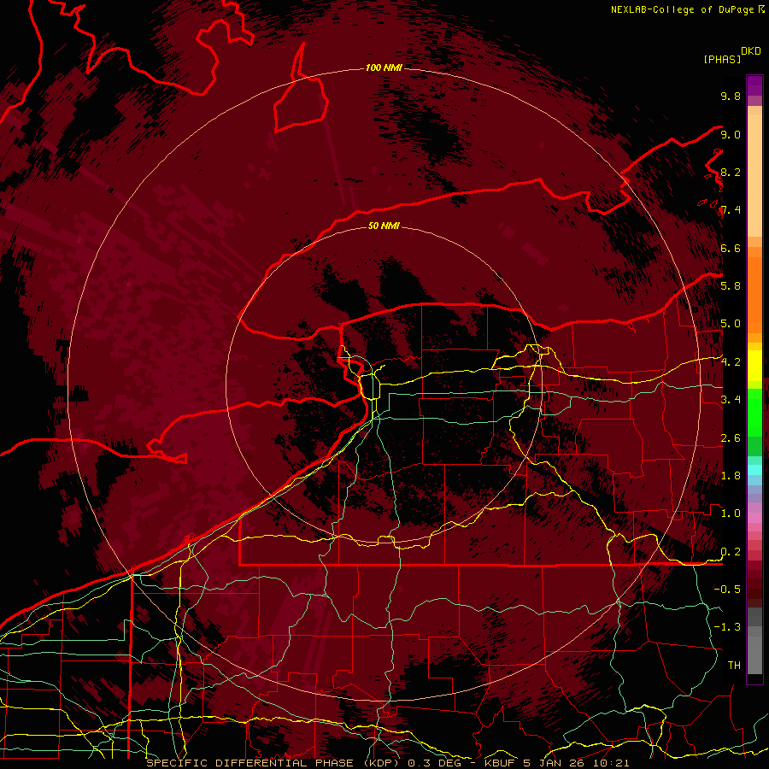Select the 9.8 scale value
Image resolution: width=769 pixels, height=769 pixels.
coord(731,96)
